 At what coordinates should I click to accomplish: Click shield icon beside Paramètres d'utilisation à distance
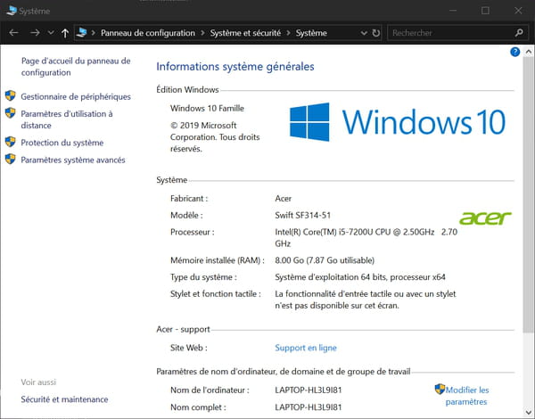click(10, 113)
